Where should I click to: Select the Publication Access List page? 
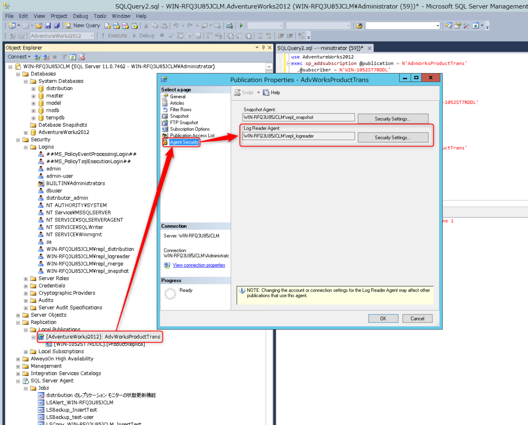tap(192, 136)
